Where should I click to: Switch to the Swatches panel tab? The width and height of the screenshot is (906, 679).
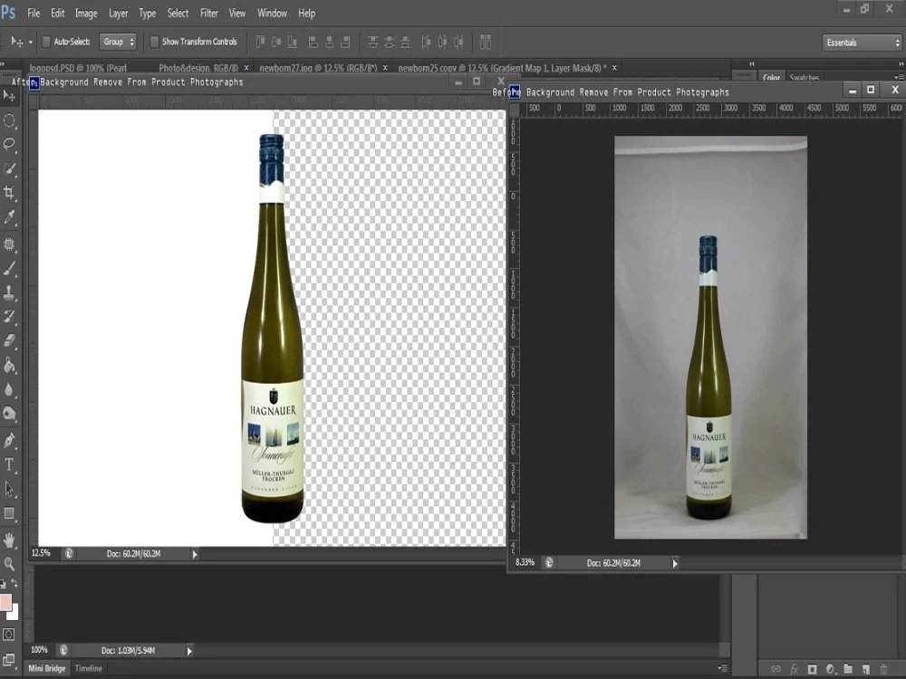click(805, 77)
